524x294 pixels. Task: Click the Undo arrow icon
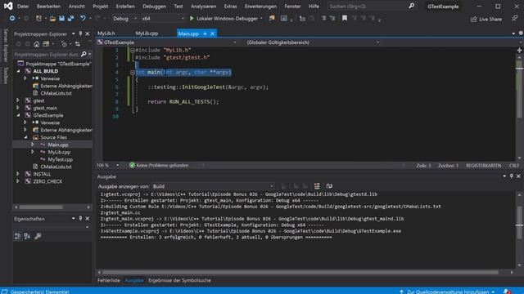point(83,19)
